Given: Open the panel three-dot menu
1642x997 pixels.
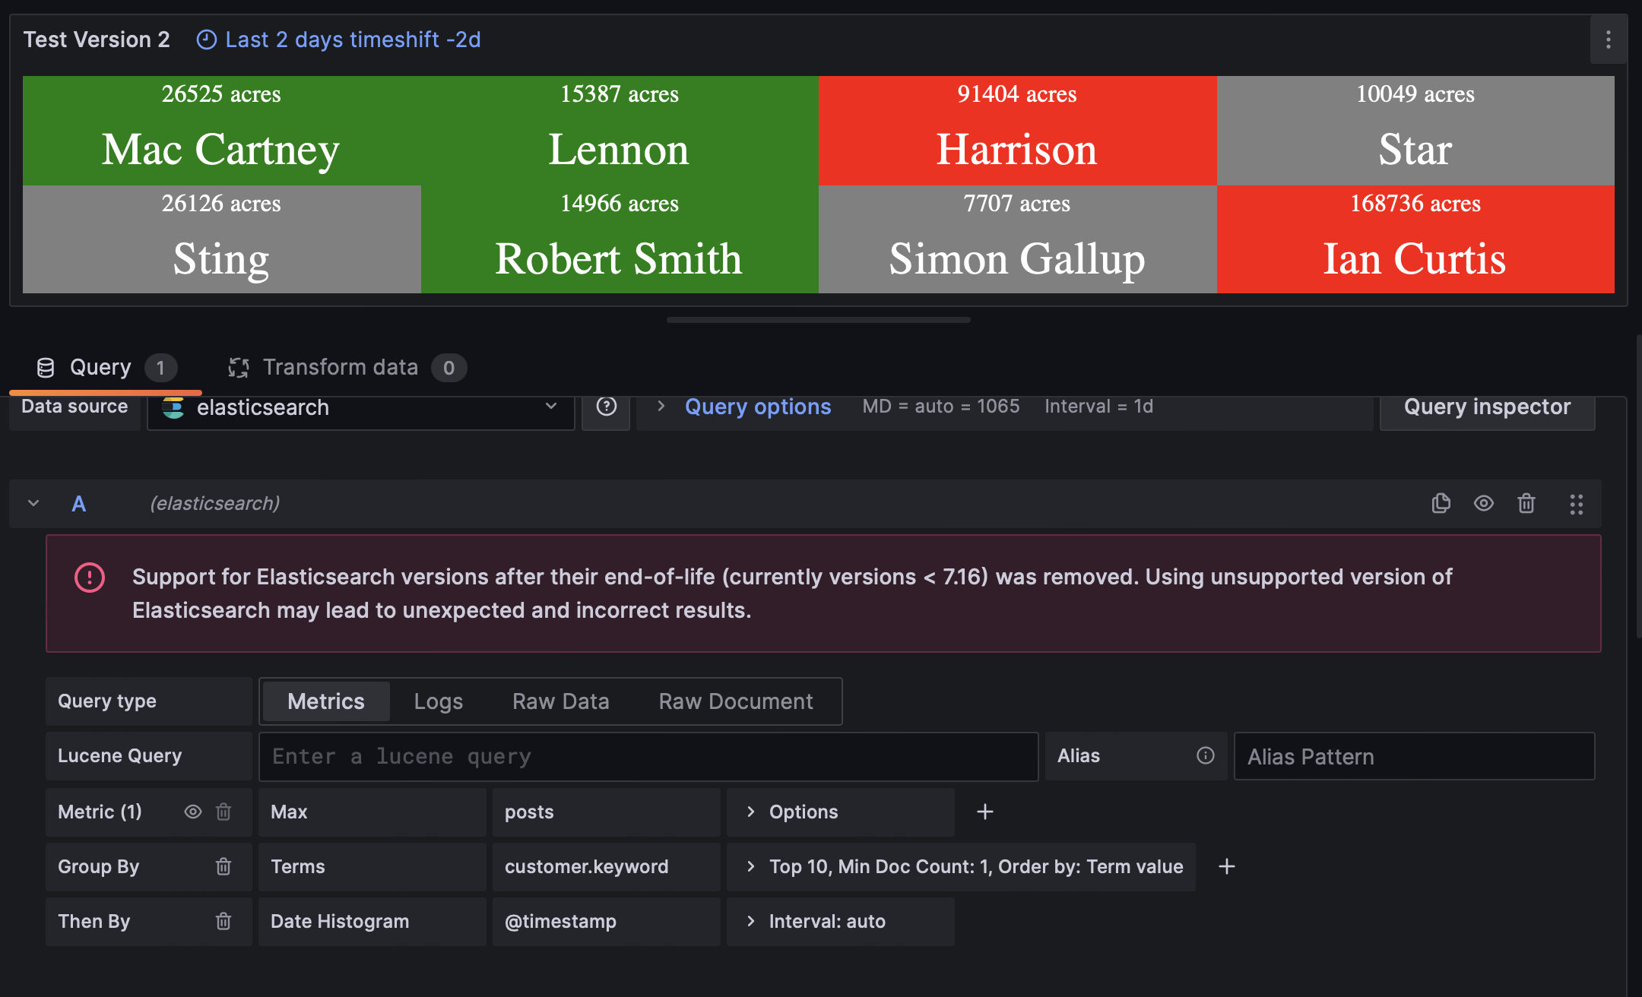Looking at the screenshot, I should pos(1608,40).
